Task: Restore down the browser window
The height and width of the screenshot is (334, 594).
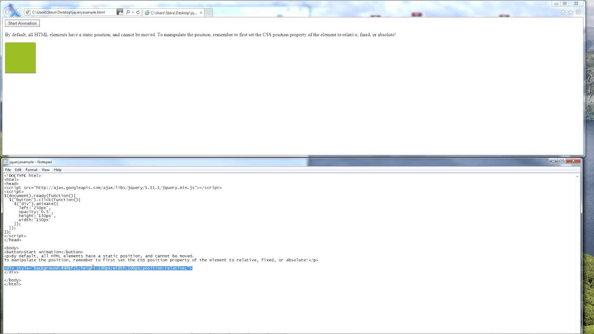Action: [565, 4]
